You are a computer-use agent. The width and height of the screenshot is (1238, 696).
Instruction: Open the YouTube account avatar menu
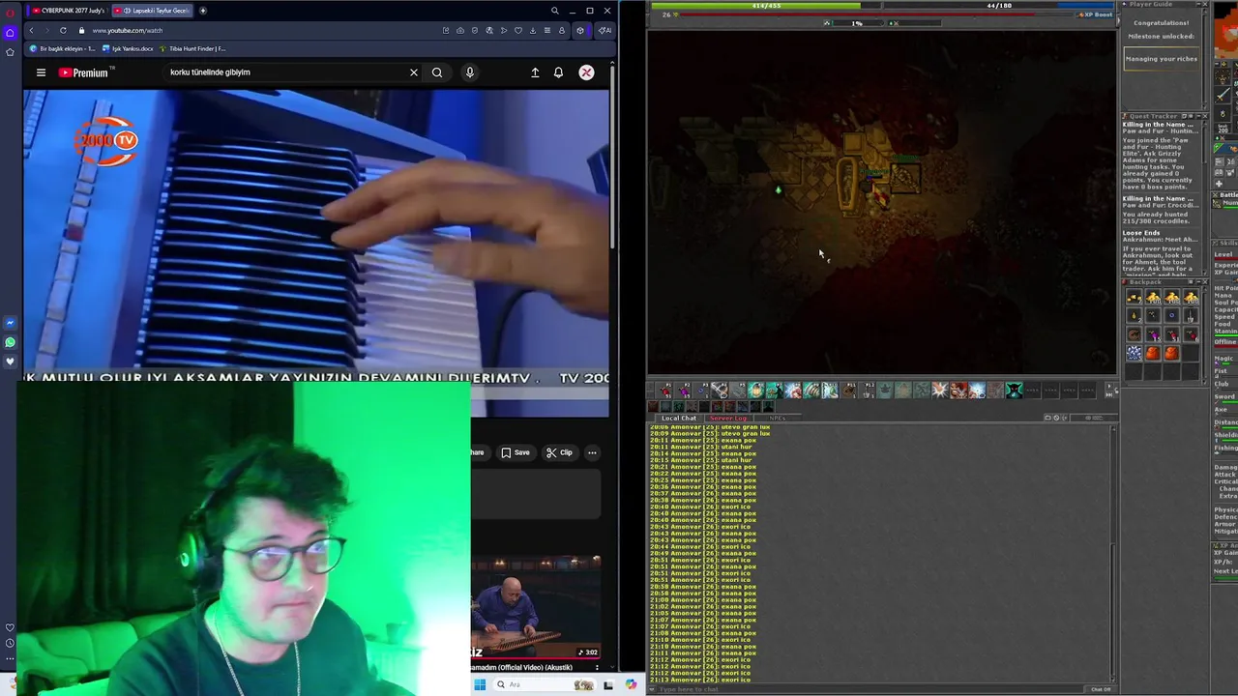(x=586, y=72)
